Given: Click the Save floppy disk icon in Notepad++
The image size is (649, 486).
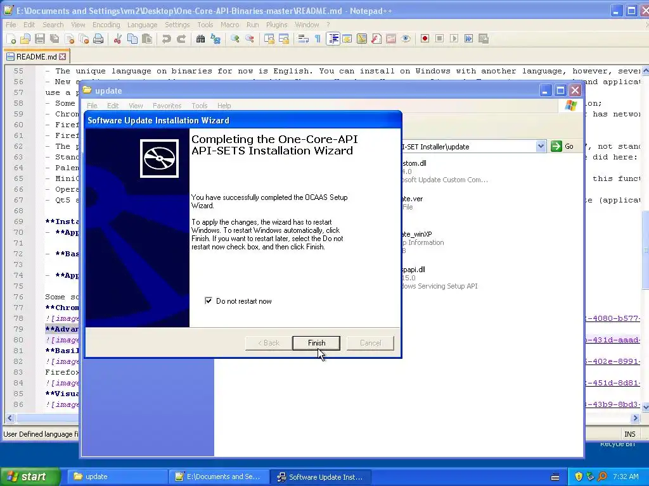Looking at the screenshot, I should coord(40,39).
